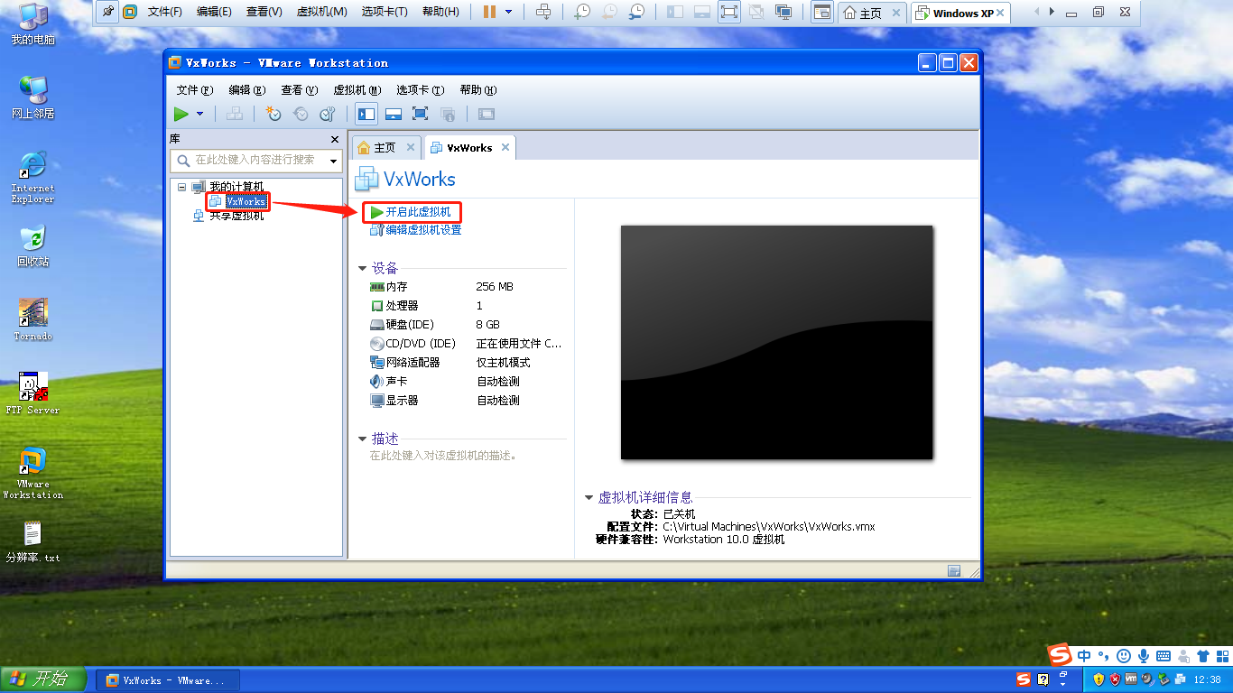This screenshot has height=693, width=1233.
Task: Take a snapshot of the virtual machine
Action: point(273,114)
